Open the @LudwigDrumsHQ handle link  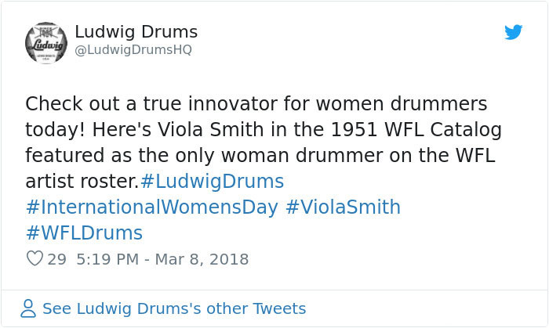133,50
